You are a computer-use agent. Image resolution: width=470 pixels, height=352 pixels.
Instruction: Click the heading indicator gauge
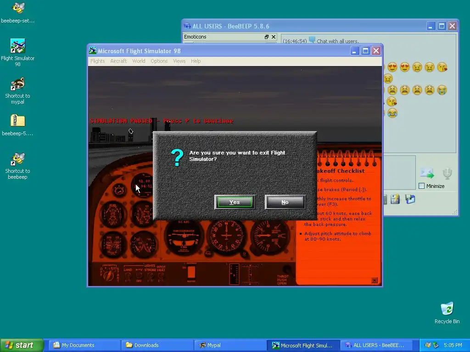tap(227, 236)
